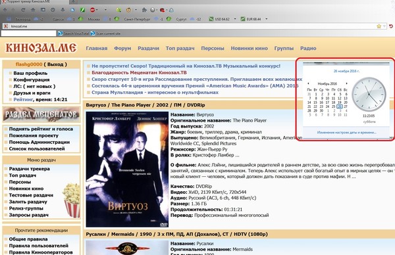Screen dimensions: 395x255
Task: Go to browser home page icon
Action: point(33,10)
